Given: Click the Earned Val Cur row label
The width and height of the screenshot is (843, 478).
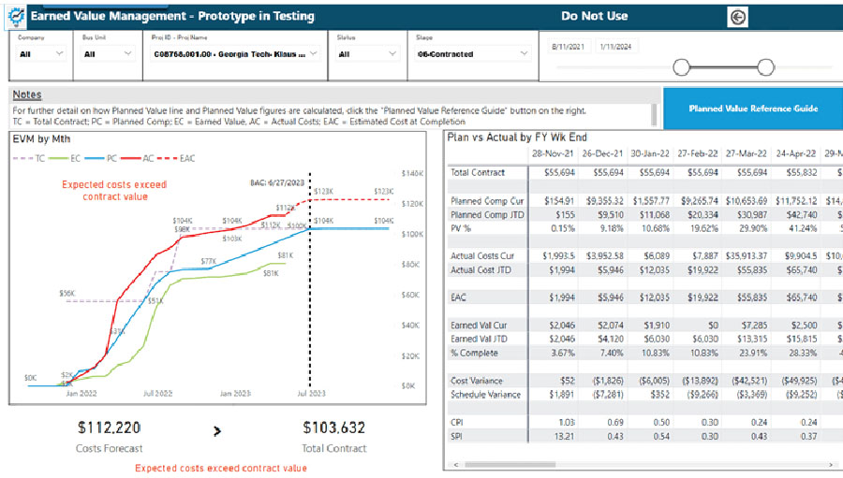Looking at the screenshot, I should 479,326.
